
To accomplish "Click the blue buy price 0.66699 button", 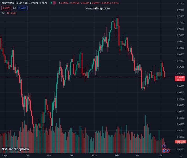I will pos(23,8).
